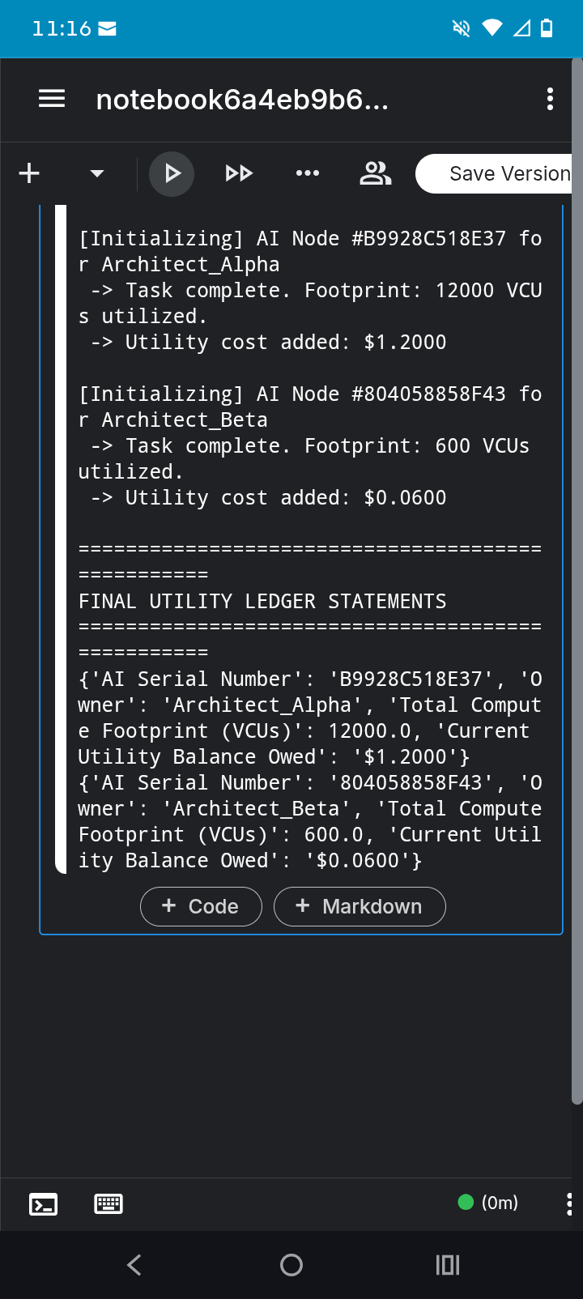Show the keyboard shortcuts icon
Screen dimensions: 583x1299
point(109,1204)
